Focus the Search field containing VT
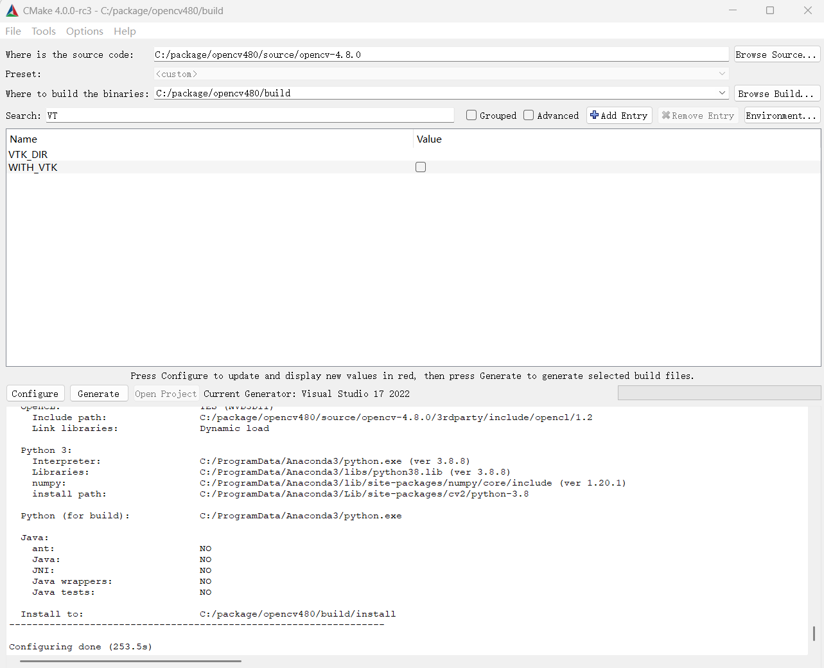824x668 pixels. coord(249,116)
